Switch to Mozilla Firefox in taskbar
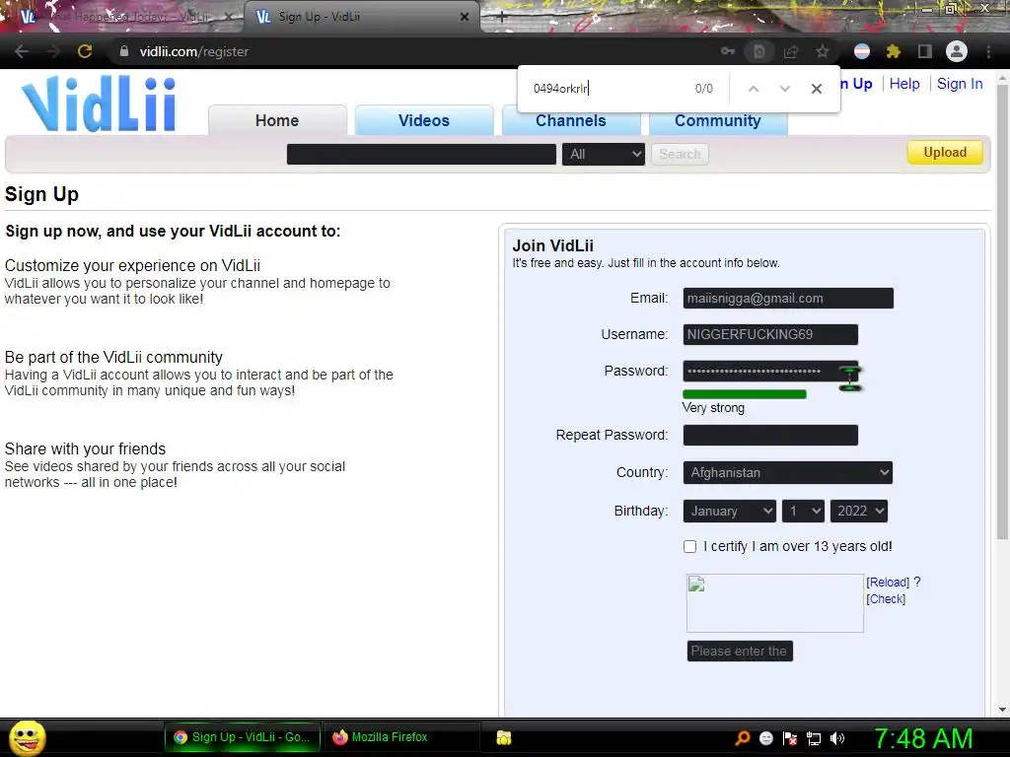The image size is (1010, 757). click(400, 737)
